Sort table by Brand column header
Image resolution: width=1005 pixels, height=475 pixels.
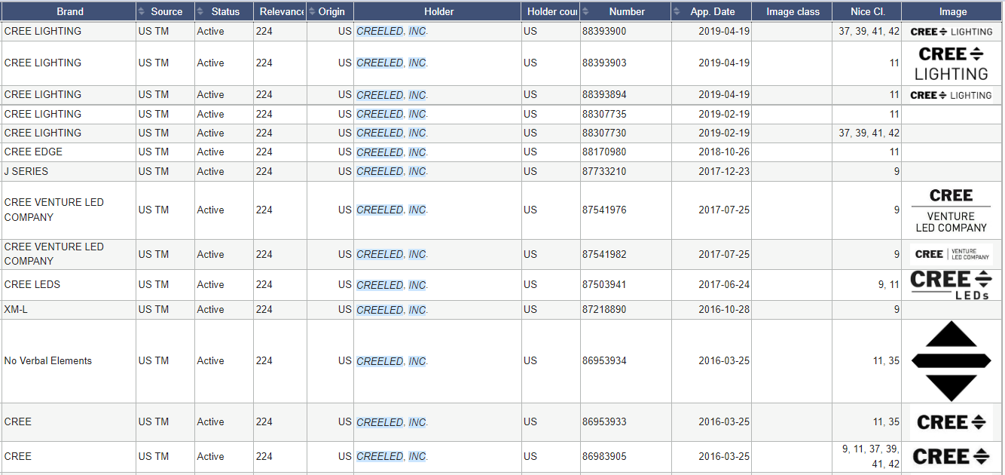coord(69,11)
